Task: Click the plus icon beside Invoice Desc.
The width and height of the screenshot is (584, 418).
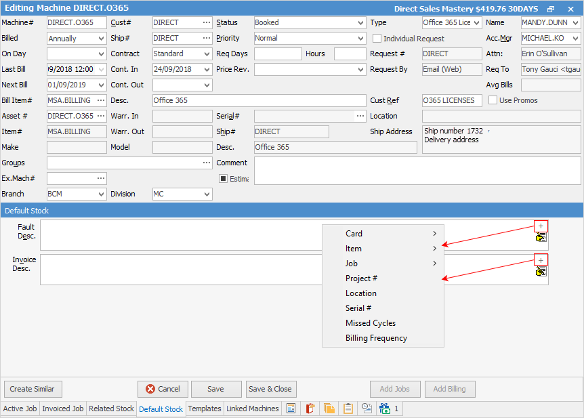Action: point(541,260)
